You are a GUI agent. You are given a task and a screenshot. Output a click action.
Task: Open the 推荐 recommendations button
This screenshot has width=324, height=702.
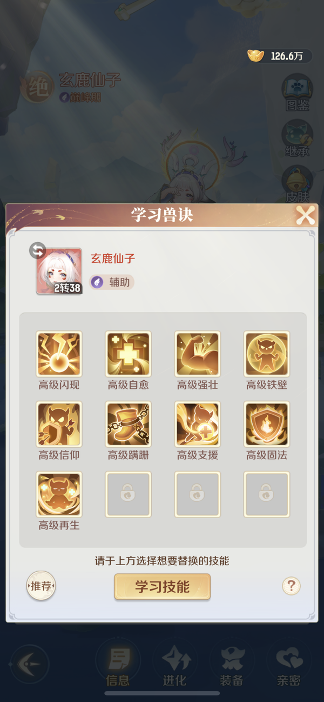point(41,586)
